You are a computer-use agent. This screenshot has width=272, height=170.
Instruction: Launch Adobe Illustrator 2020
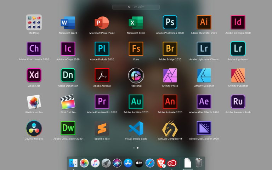[204, 22]
